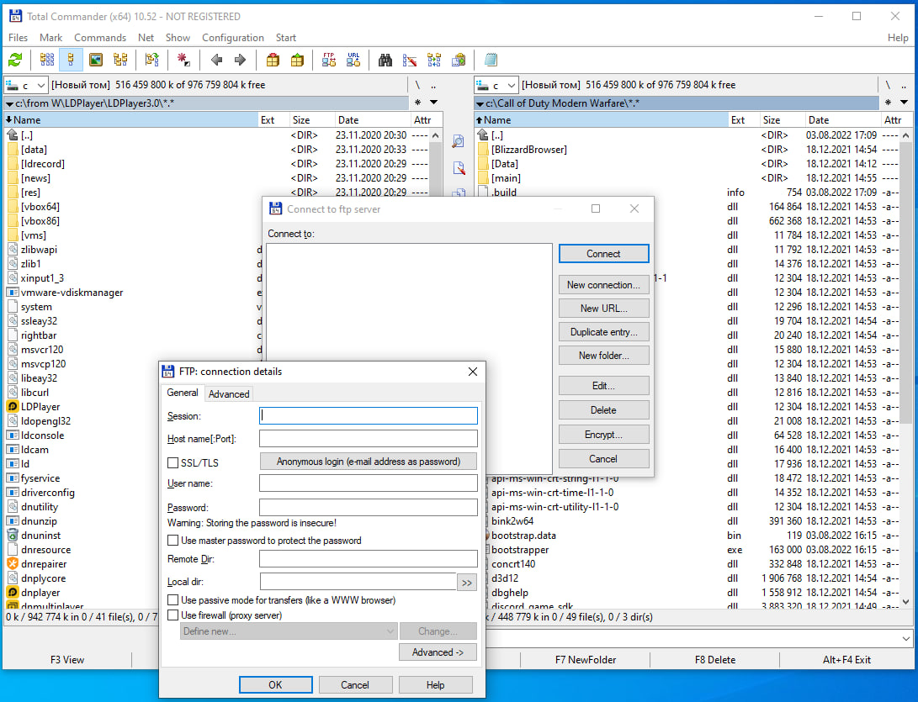Click the New URL... button

coord(603,309)
